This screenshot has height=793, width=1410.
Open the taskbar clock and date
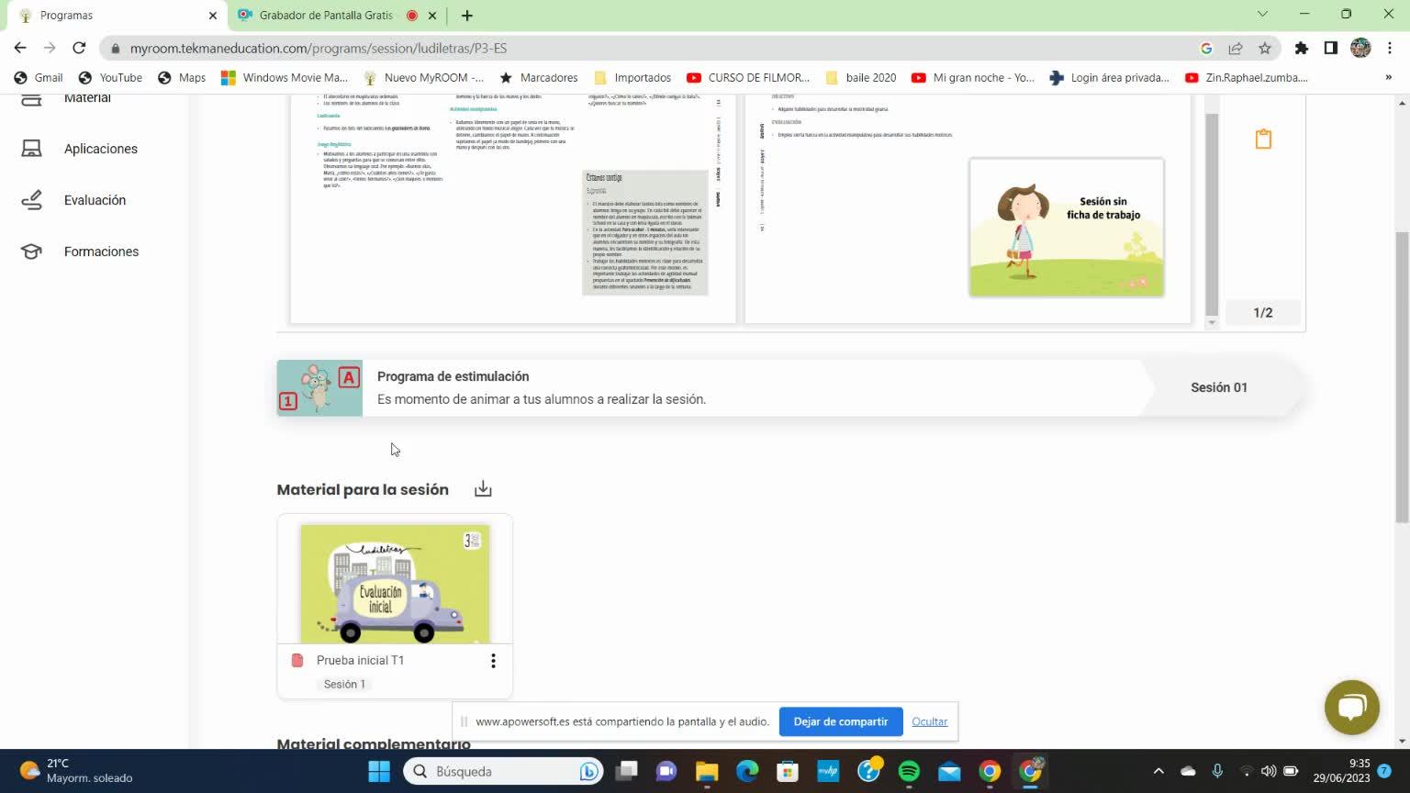click(x=1341, y=771)
